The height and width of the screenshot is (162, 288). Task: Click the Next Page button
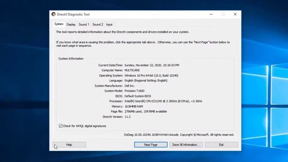coord(151,145)
